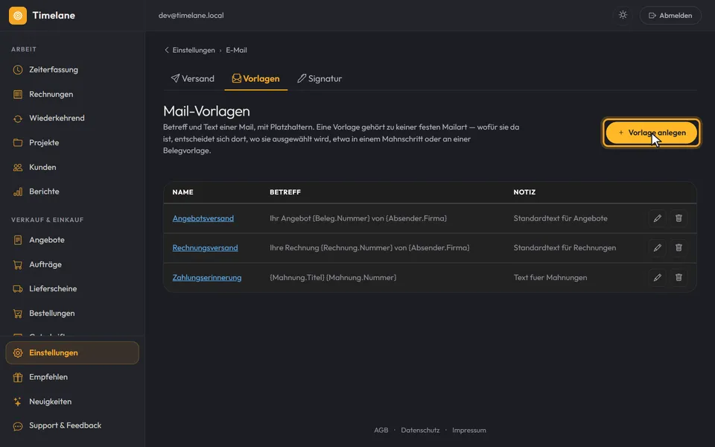This screenshot has height=447, width=715.
Task: Open the Zahlungserinnerung template link
Action: pyautogui.click(x=206, y=277)
